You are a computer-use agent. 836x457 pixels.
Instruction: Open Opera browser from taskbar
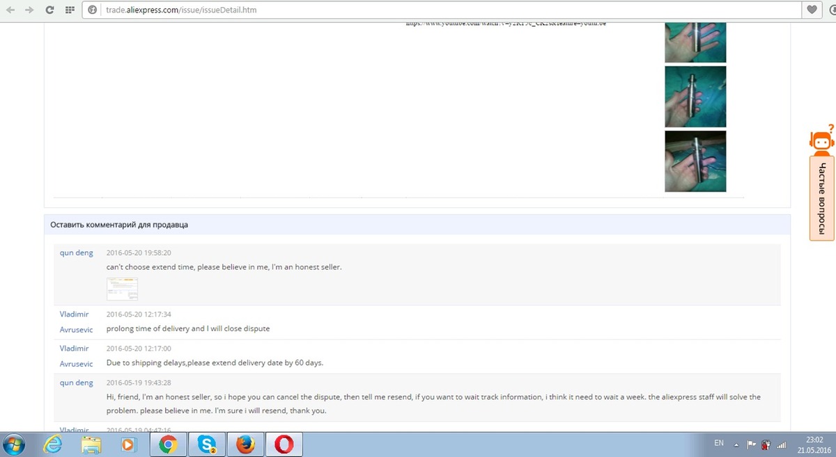tap(283, 444)
